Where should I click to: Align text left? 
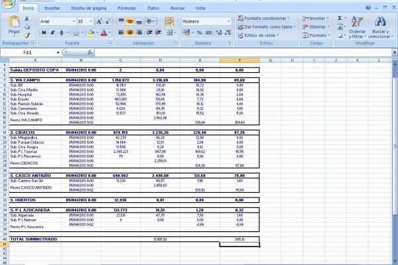[121, 32]
